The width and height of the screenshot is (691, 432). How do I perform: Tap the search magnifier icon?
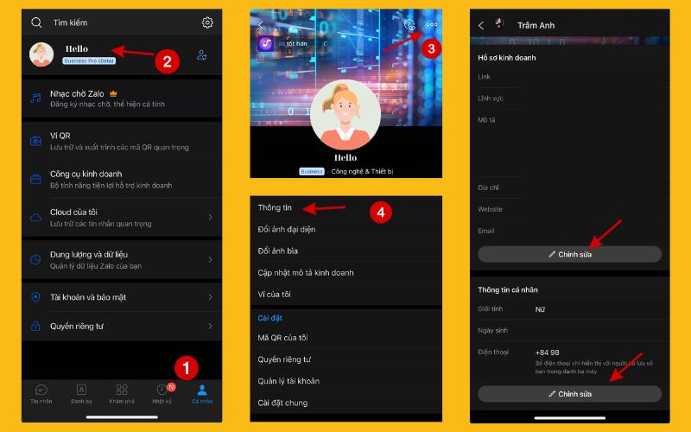36,22
